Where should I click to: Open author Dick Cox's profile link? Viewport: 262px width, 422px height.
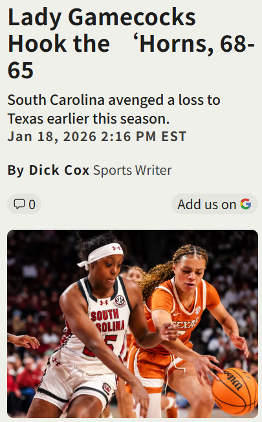point(59,170)
